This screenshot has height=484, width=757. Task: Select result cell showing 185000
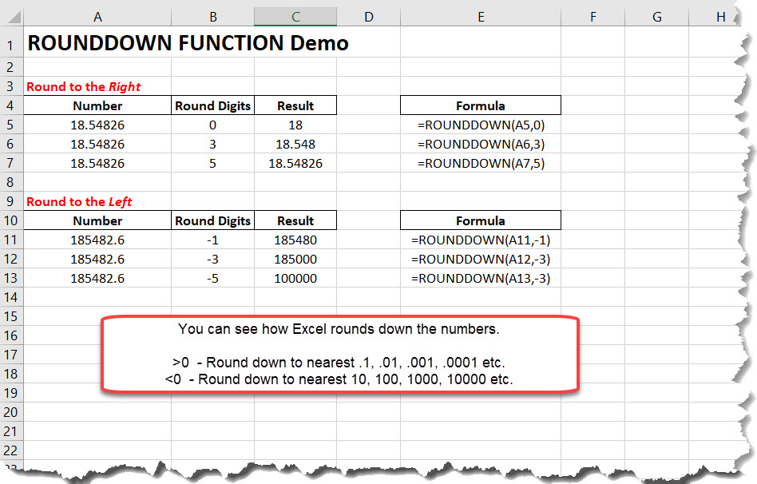click(295, 259)
